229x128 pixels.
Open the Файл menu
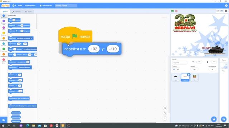click(20, 6)
